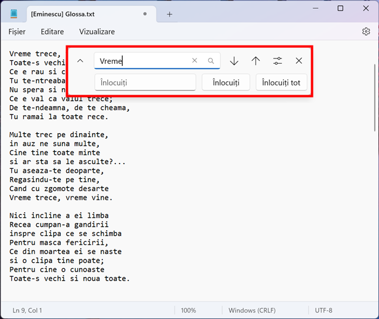Click the line 'Pentru cine o cunoaste'
Image resolution: width=379 pixels, height=319 pixels.
click(57, 269)
